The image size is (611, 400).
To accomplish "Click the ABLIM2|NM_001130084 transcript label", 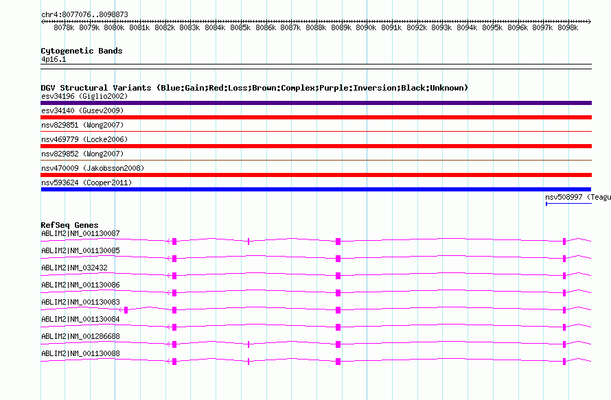I will 80,319.
